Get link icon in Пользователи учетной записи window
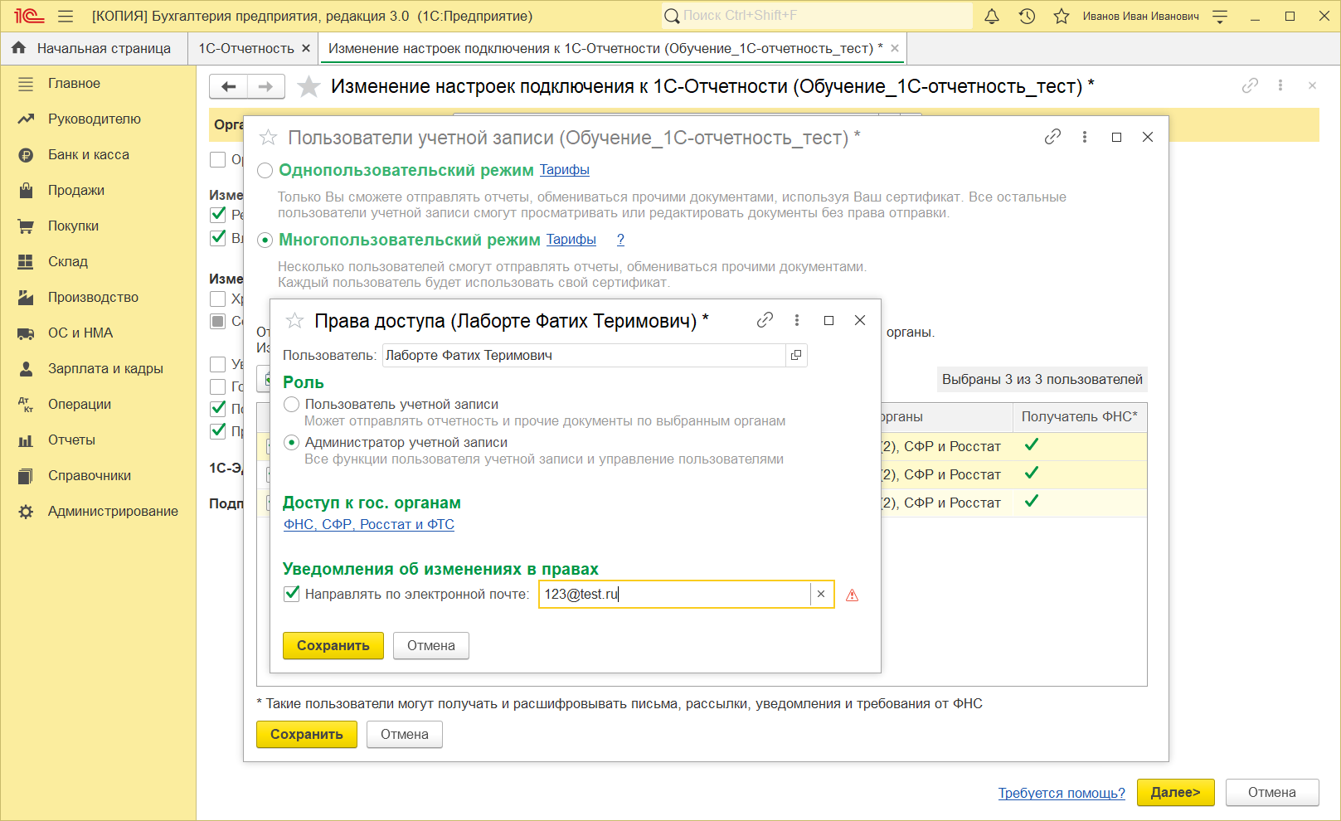This screenshot has width=1341, height=821. click(x=1052, y=137)
